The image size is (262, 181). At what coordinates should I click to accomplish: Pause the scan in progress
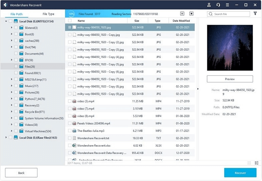point(182,14)
